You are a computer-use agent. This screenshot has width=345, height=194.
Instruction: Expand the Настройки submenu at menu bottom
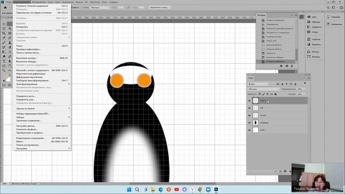42,149
